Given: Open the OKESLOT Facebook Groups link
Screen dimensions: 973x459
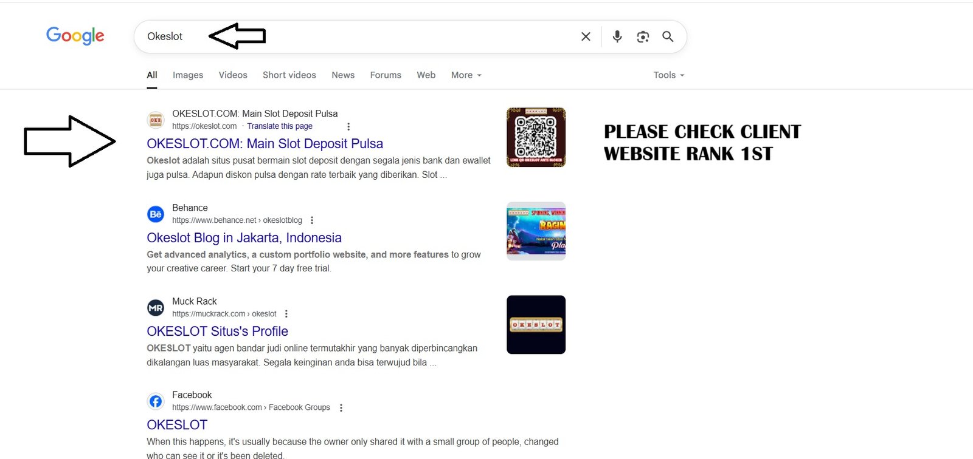Looking at the screenshot, I should pyautogui.click(x=177, y=425).
